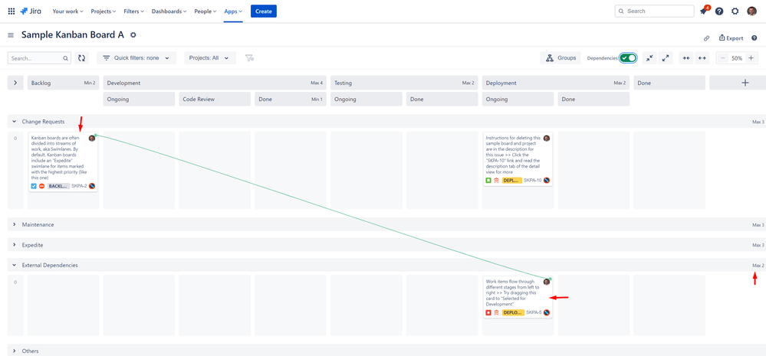Click the Backlog column header

coord(63,83)
